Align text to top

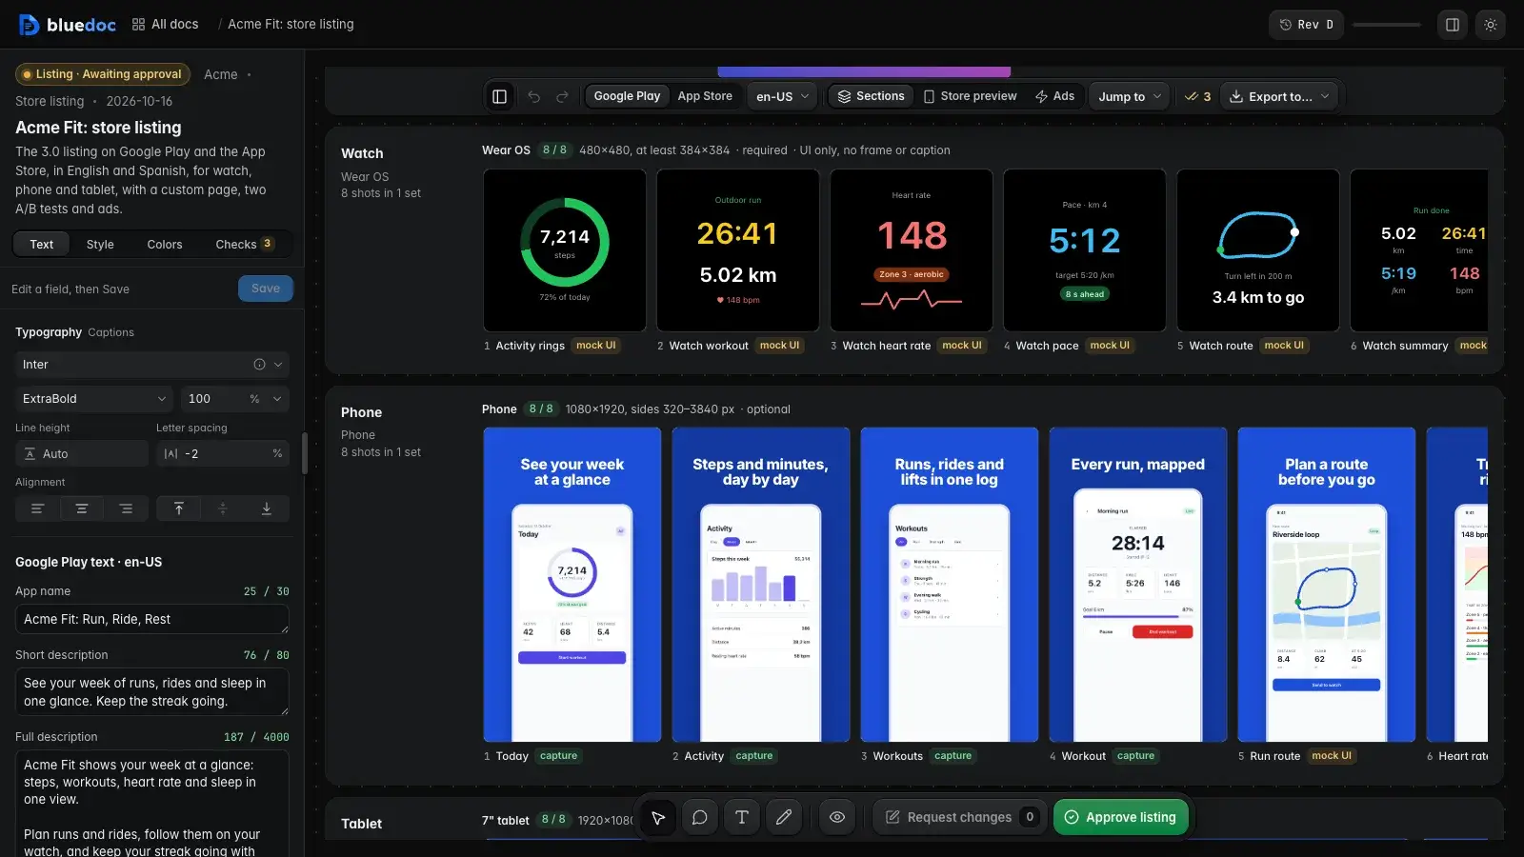click(179, 509)
